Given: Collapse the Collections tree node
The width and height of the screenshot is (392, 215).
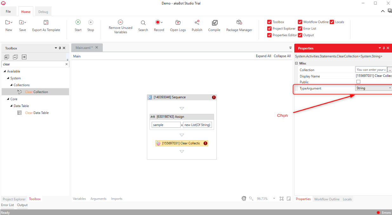Looking at the screenshot, I should pyautogui.click(x=11, y=85).
